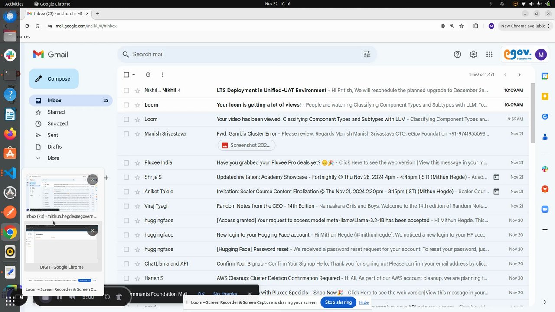This screenshot has width=555, height=312.
Task: Tick the select-all checkbox above mail list
Action: click(x=126, y=75)
